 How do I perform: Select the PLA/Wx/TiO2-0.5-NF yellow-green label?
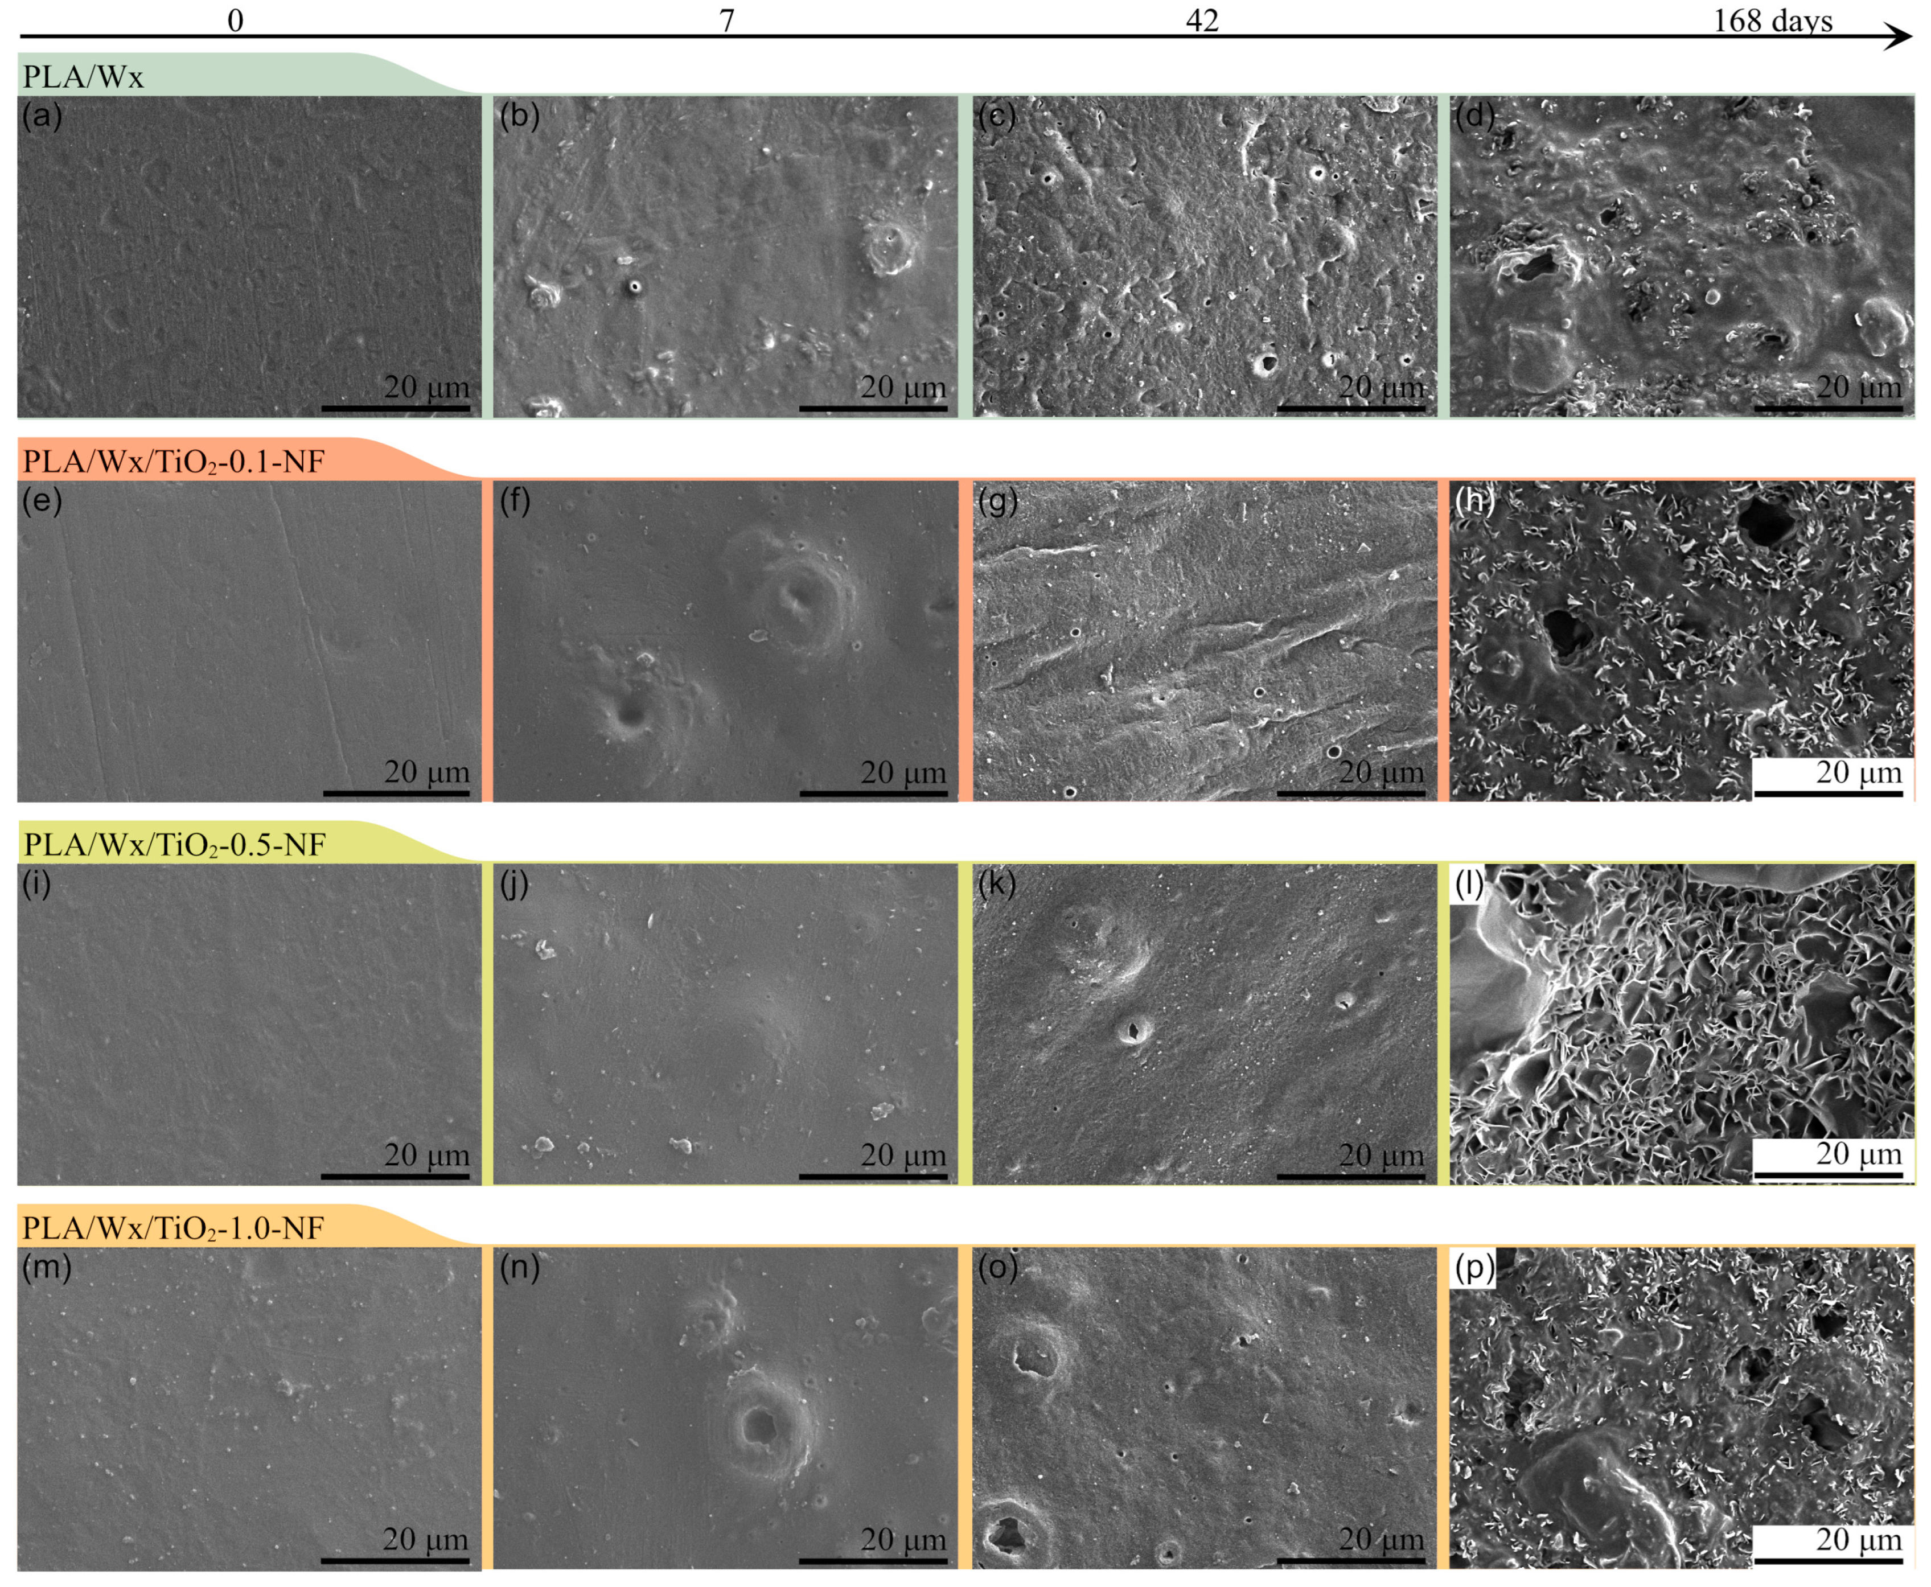(x=174, y=844)
